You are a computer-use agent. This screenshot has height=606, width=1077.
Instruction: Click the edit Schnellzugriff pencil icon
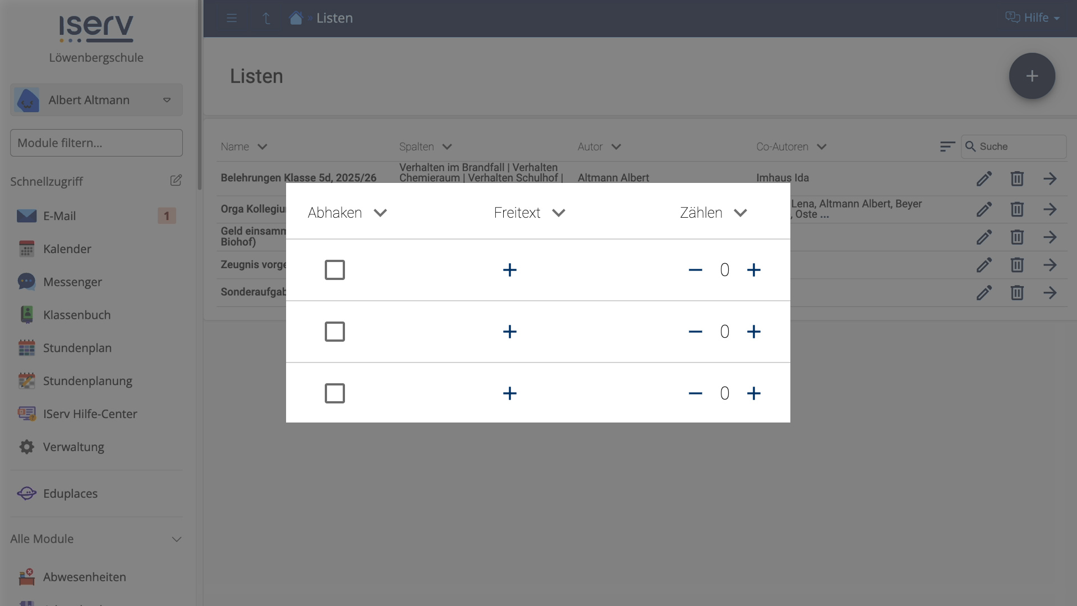[x=176, y=180]
